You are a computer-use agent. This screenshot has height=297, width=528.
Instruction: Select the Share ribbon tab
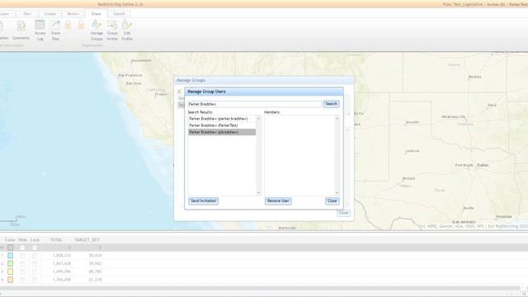(x=96, y=14)
